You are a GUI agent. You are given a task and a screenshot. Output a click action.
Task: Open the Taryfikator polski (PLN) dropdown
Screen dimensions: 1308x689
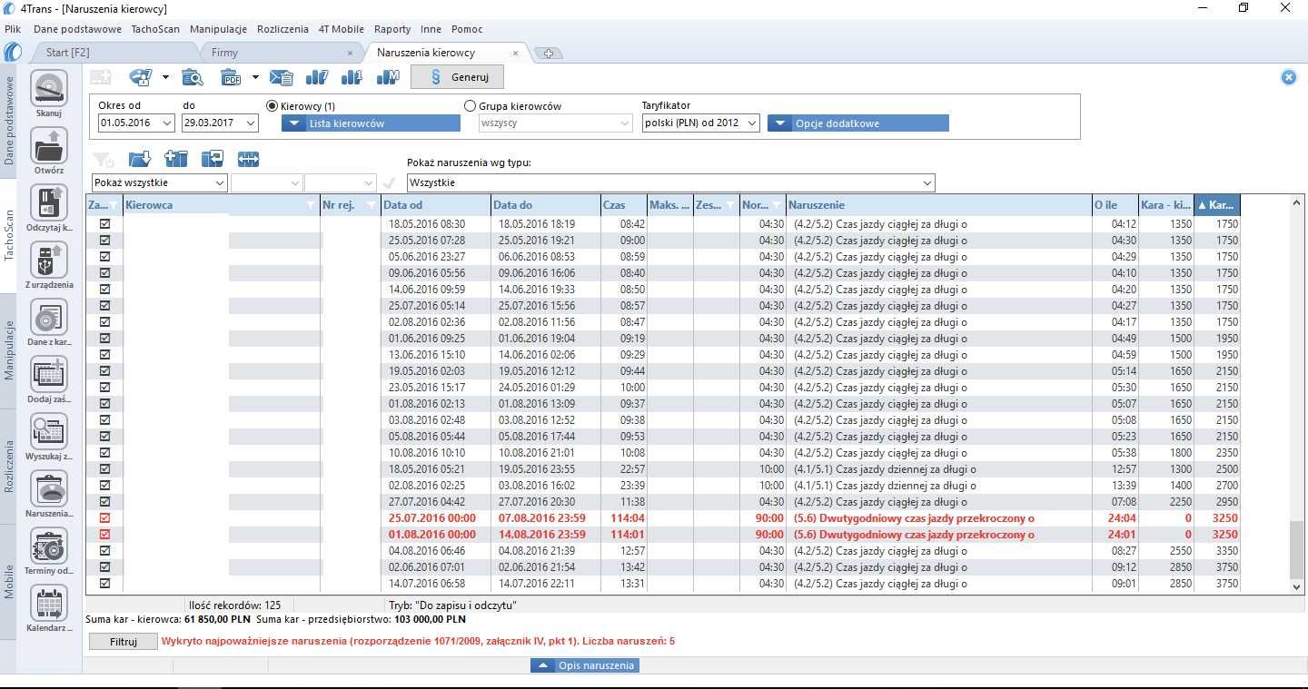point(751,123)
